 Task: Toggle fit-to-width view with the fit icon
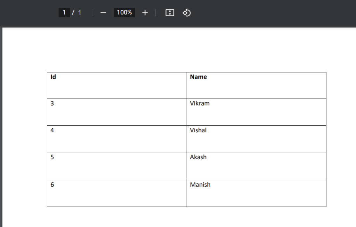coord(169,12)
